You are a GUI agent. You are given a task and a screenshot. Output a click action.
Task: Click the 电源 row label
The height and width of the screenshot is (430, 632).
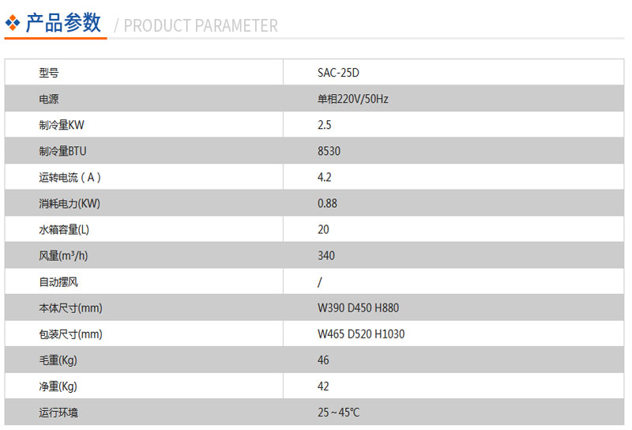click(49, 100)
